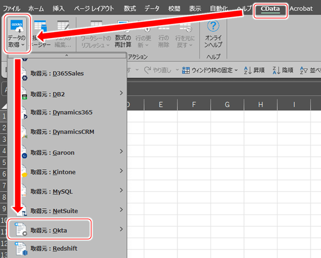Switch to the 表示 tab
The image size is (321, 258).
195,9
